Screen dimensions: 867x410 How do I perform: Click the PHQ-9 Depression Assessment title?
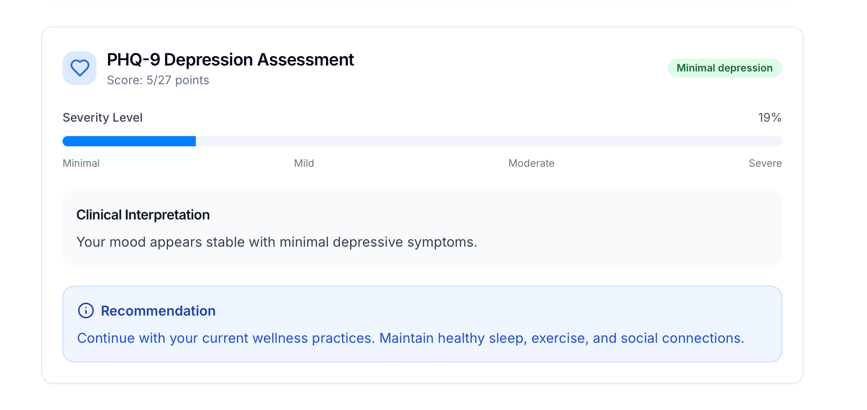[230, 60]
